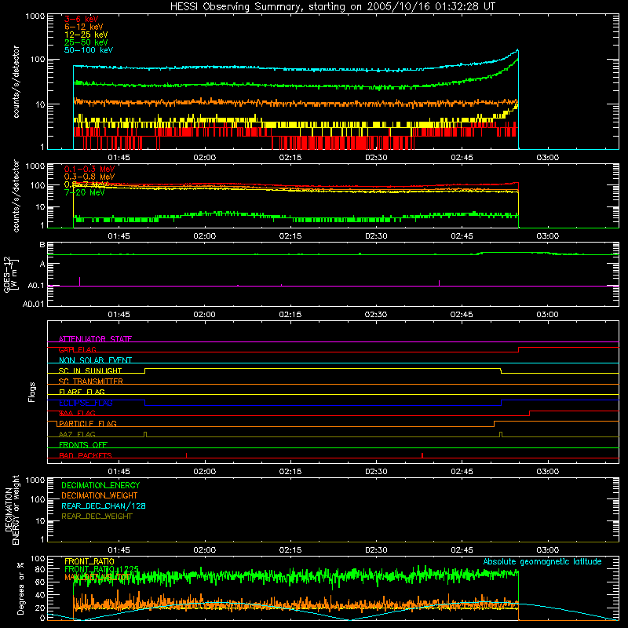
Task: Select the SC_TRANSMITTER flag label
Action: (x=90, y=382)
